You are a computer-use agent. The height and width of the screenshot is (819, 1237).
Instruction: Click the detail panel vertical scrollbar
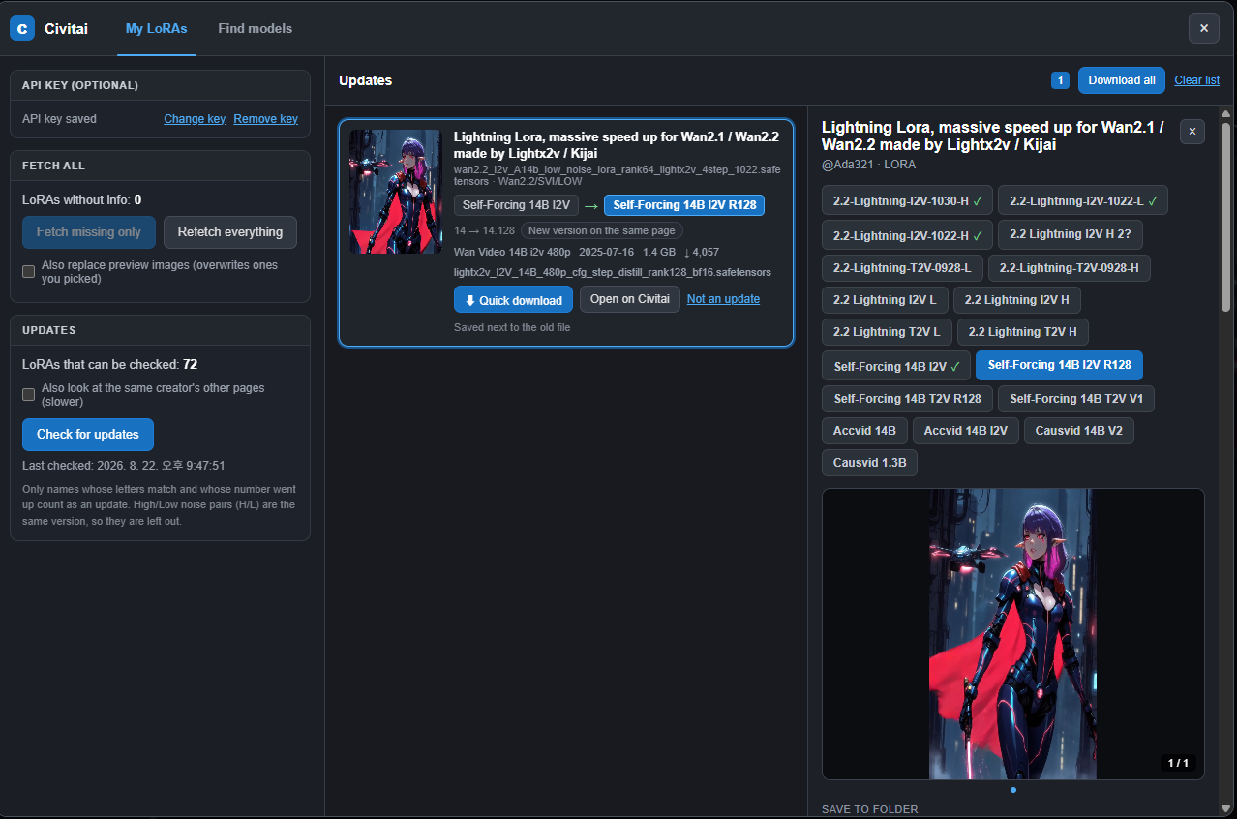tap(1226, 218)
